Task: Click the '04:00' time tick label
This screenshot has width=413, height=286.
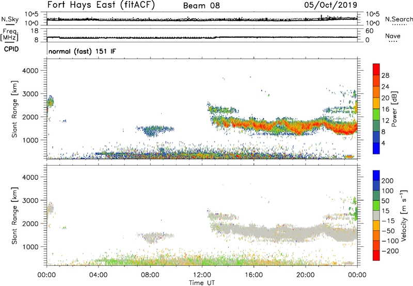Action: [x=98, y=275]
